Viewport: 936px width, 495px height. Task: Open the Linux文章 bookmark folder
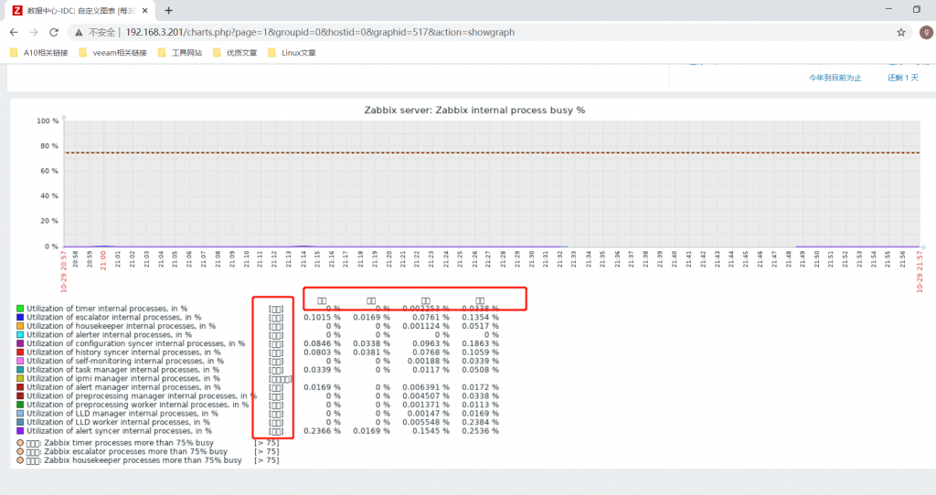click(x=292, y=52)
